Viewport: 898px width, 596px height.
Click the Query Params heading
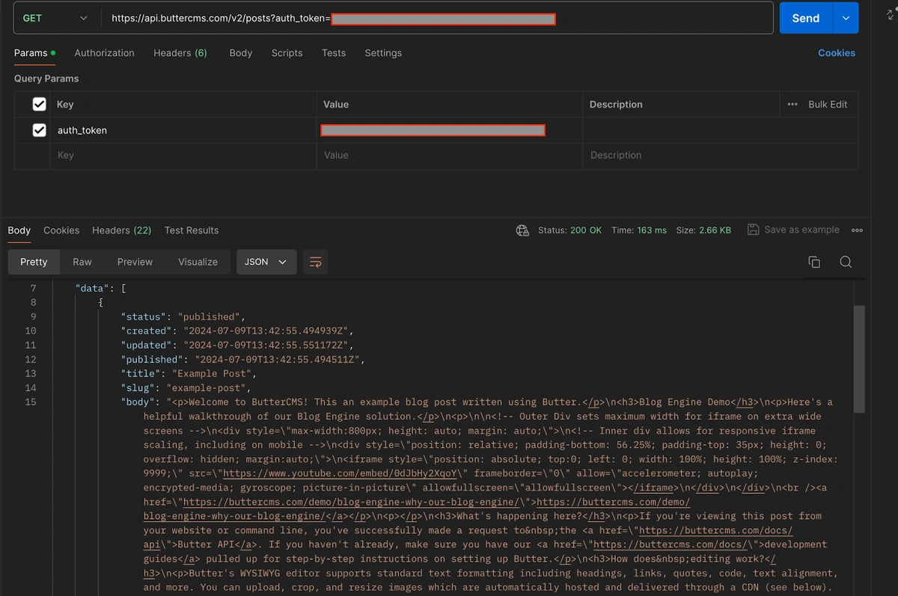pos(46,79)
